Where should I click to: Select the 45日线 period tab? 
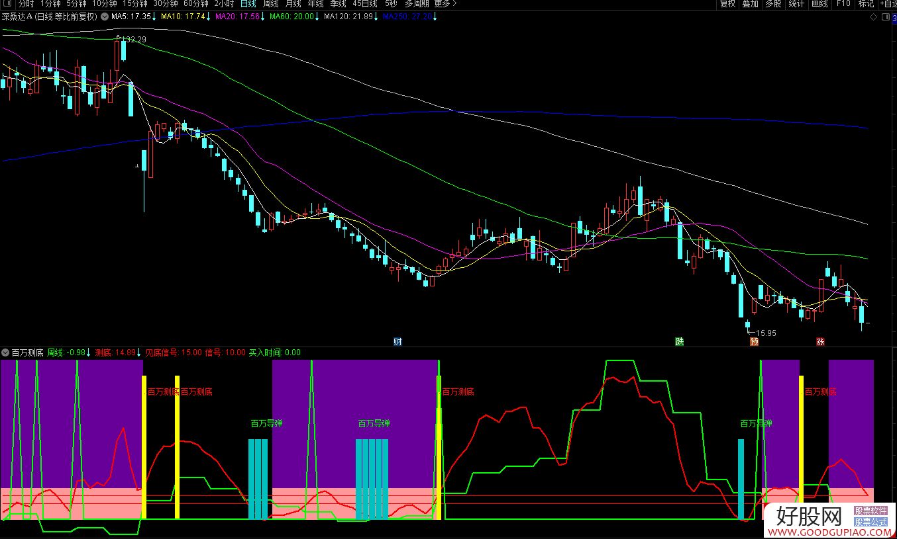pyautogui.click(x=365, y=4)
